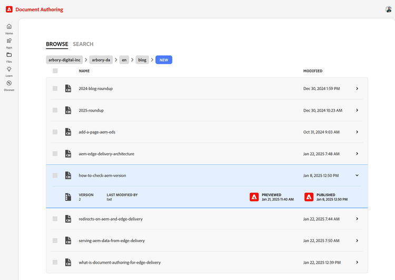
Task: Open the Discover compass icon
Action: [9, 83]
